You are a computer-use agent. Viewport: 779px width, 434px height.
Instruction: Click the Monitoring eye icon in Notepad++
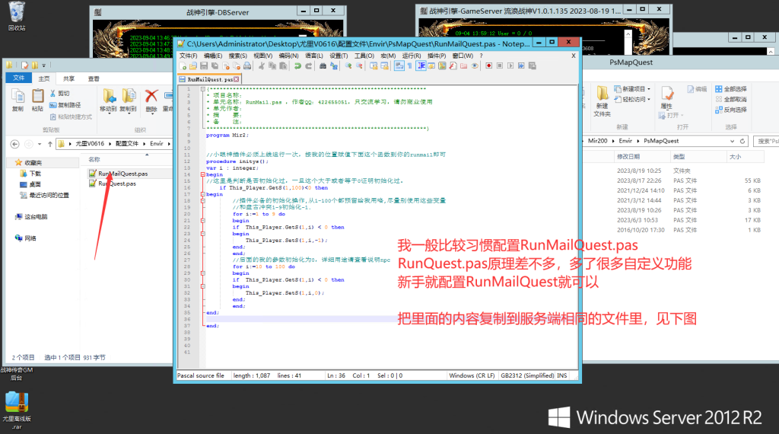[475, 65]
